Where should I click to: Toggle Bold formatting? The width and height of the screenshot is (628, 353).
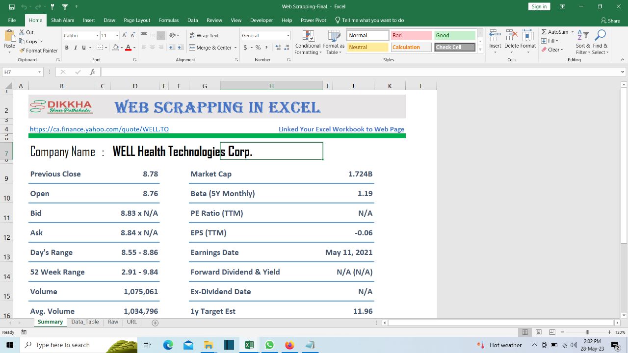67,48
